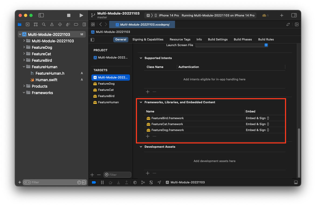
Task: Open the Build Phases tab
Action: coord(243,40)
